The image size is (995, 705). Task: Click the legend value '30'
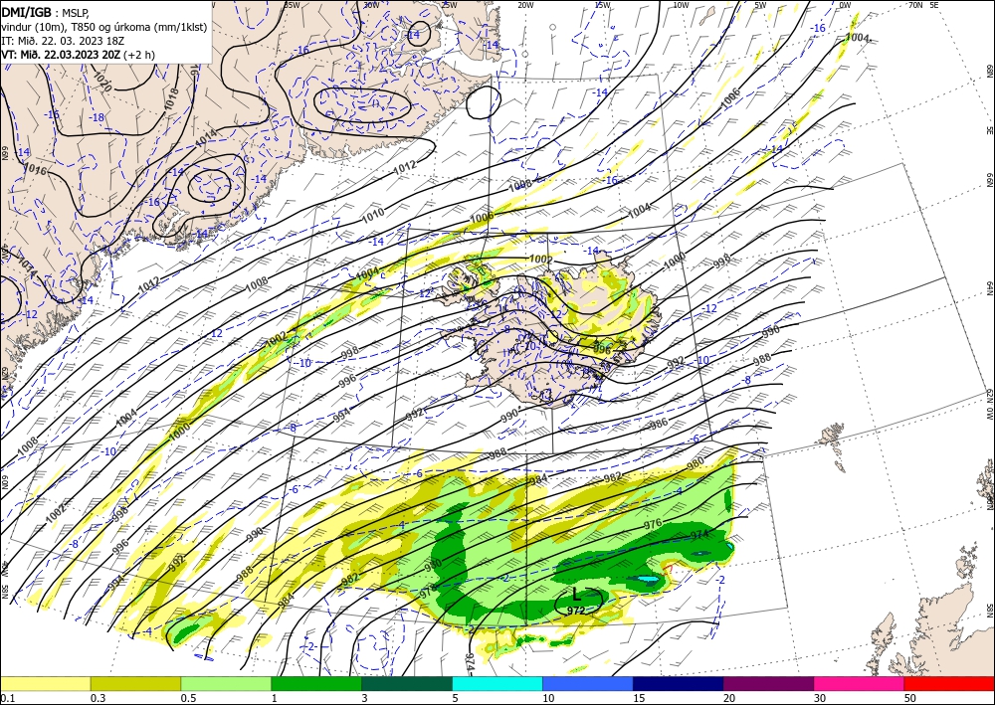820,698
